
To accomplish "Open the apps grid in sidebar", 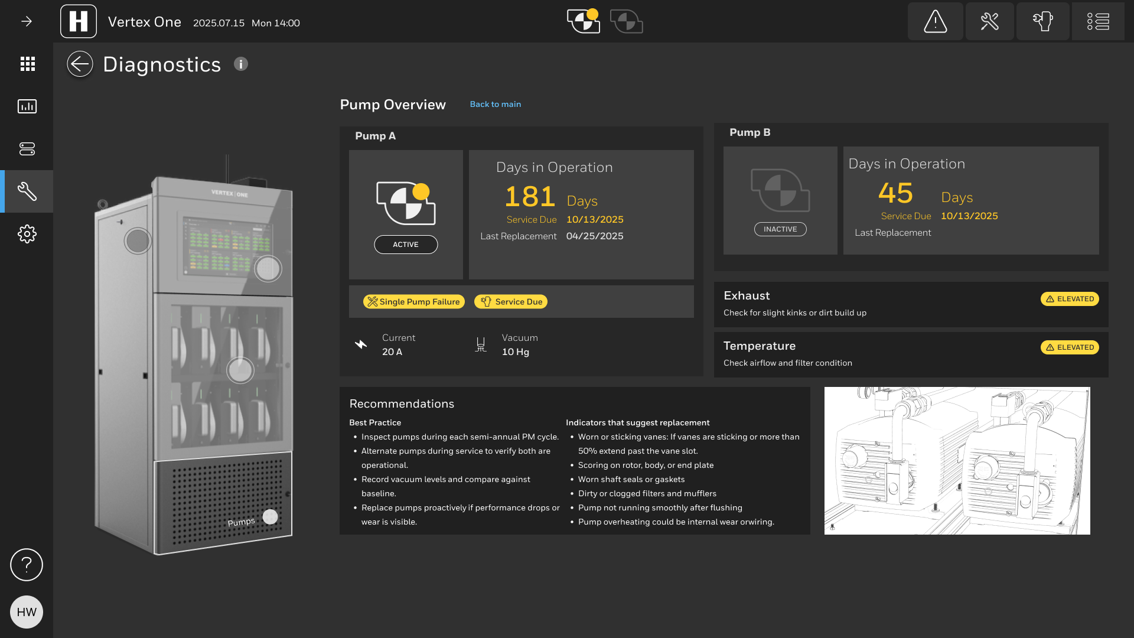I will (27, 64).
